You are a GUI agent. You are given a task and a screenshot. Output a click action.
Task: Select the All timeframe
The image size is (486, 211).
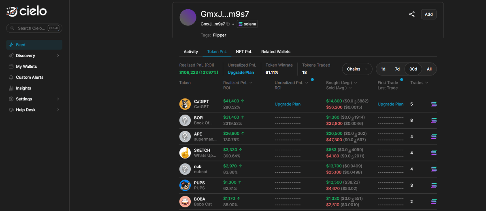429,69
